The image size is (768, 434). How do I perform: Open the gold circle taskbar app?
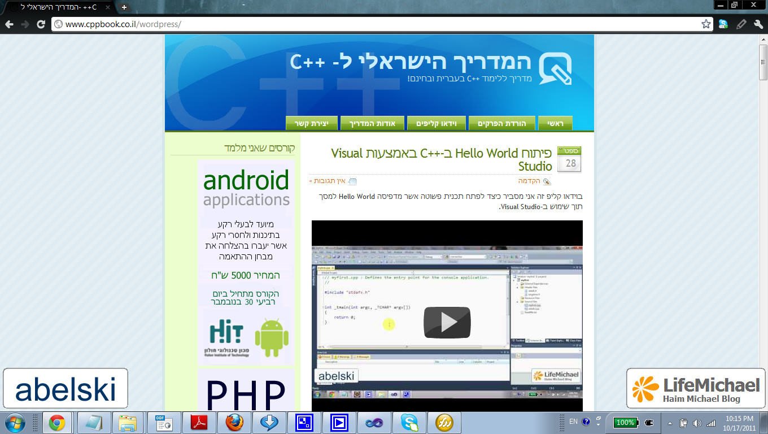444,423
